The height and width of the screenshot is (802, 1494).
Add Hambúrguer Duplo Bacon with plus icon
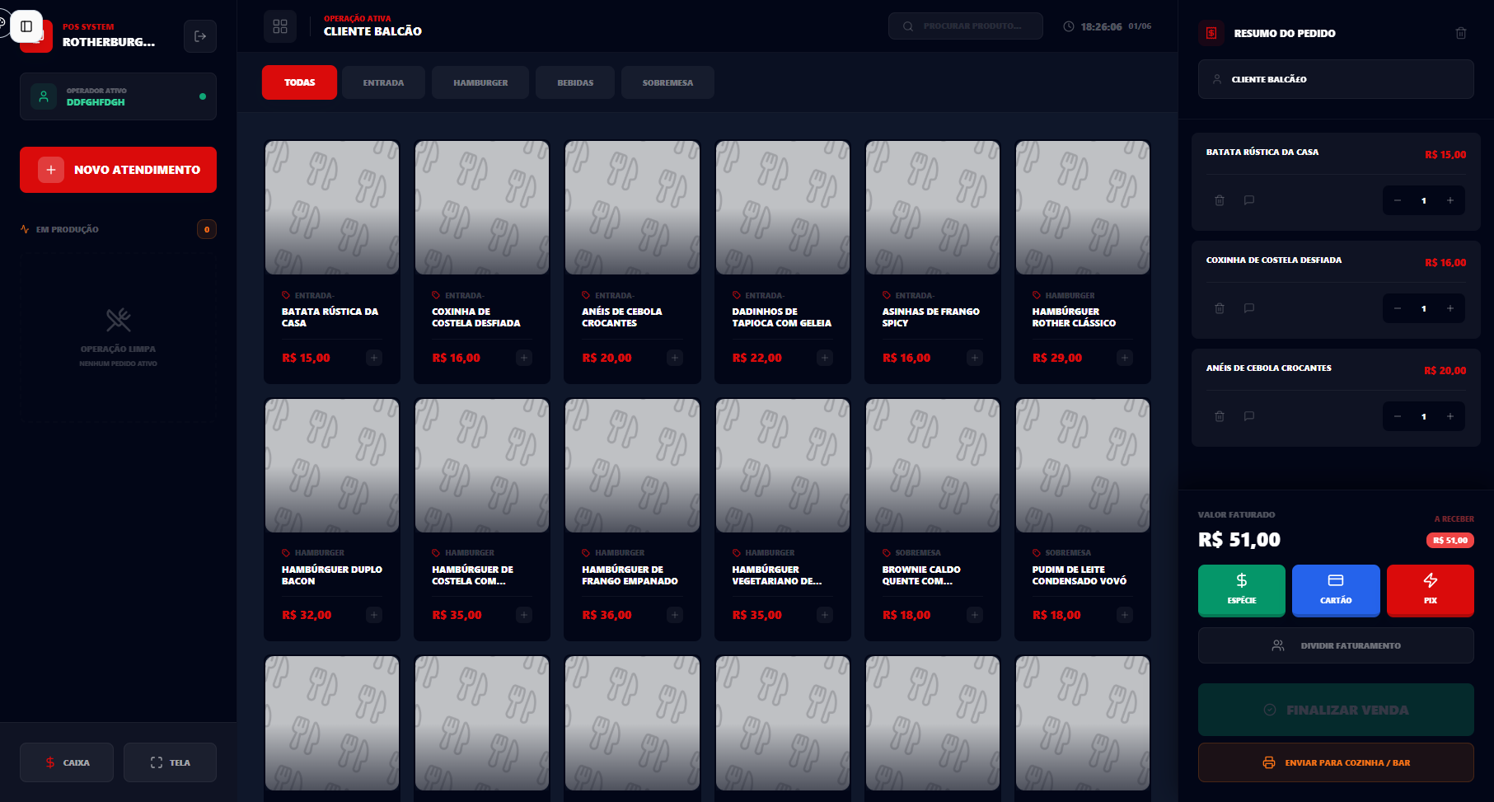coord(374,615)
